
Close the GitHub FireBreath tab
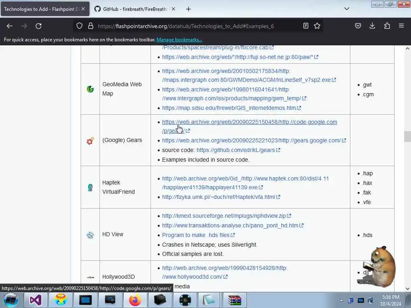coord(173,9)
